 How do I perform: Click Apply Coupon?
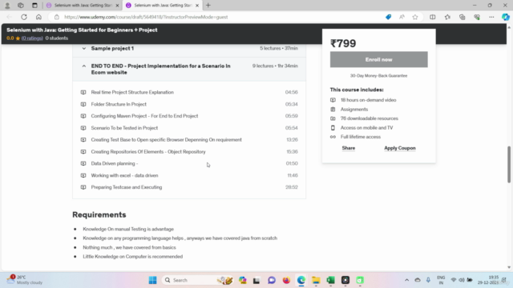[x=400, y=148]
